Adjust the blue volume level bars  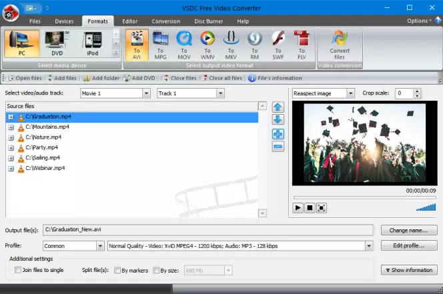[426, 207]
